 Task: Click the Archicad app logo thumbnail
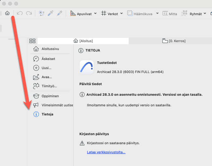(87, 67)
